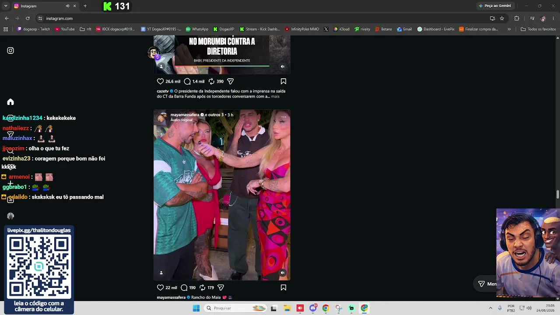Open the Áudio original link
The image size is (560, 315).
click(182, 120)
